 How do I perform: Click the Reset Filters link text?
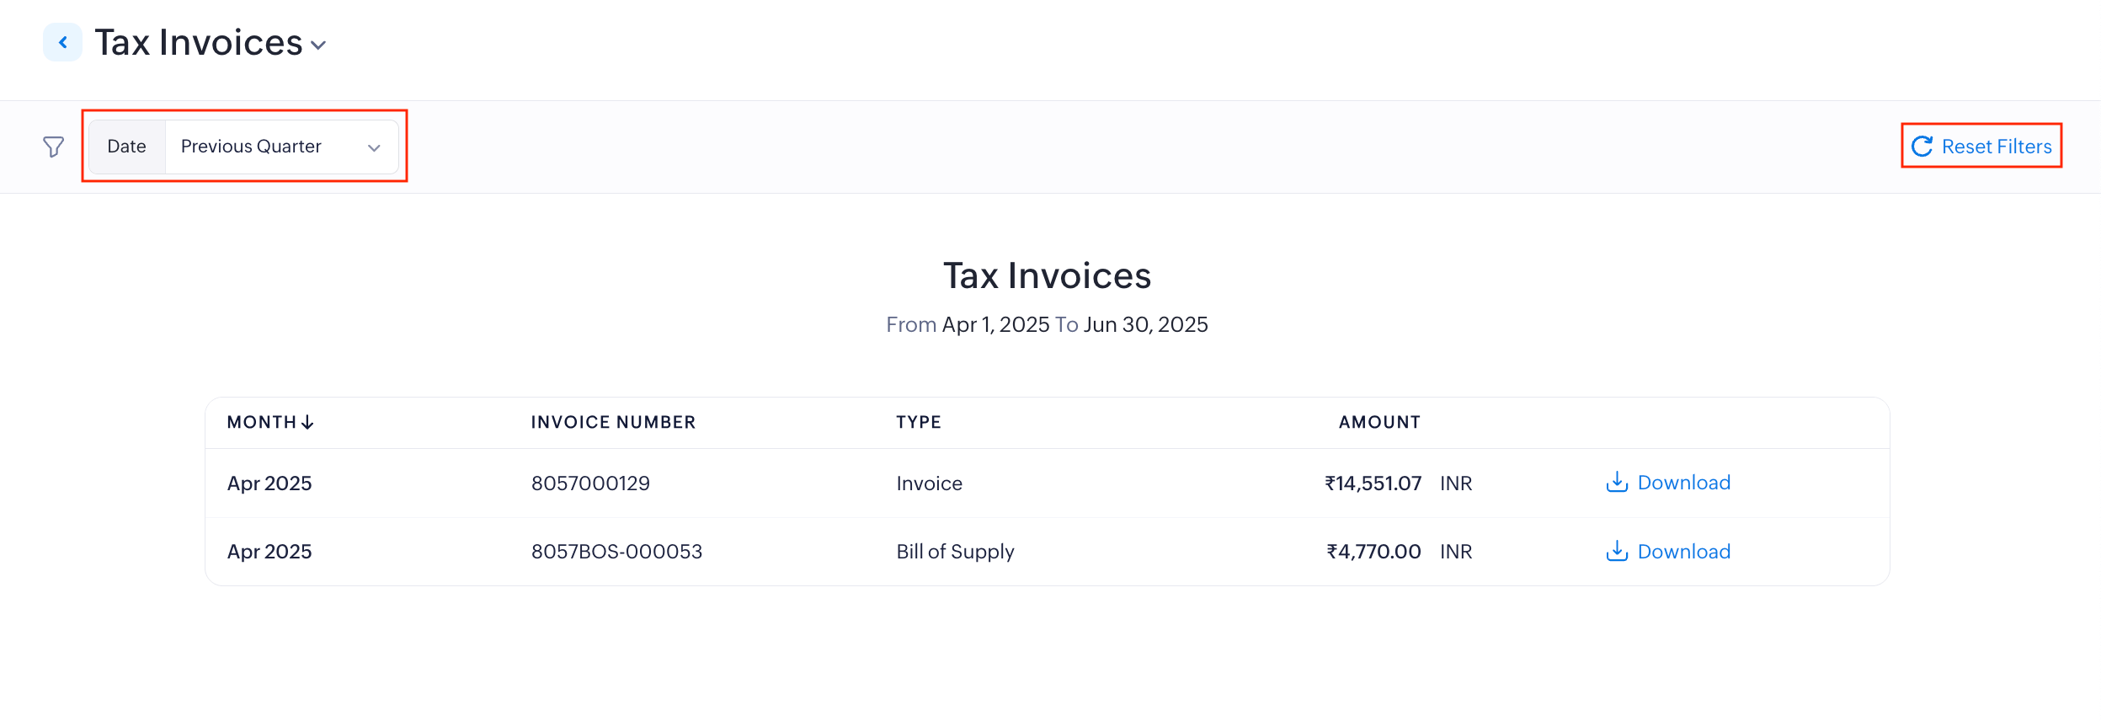click(1996, 147)
